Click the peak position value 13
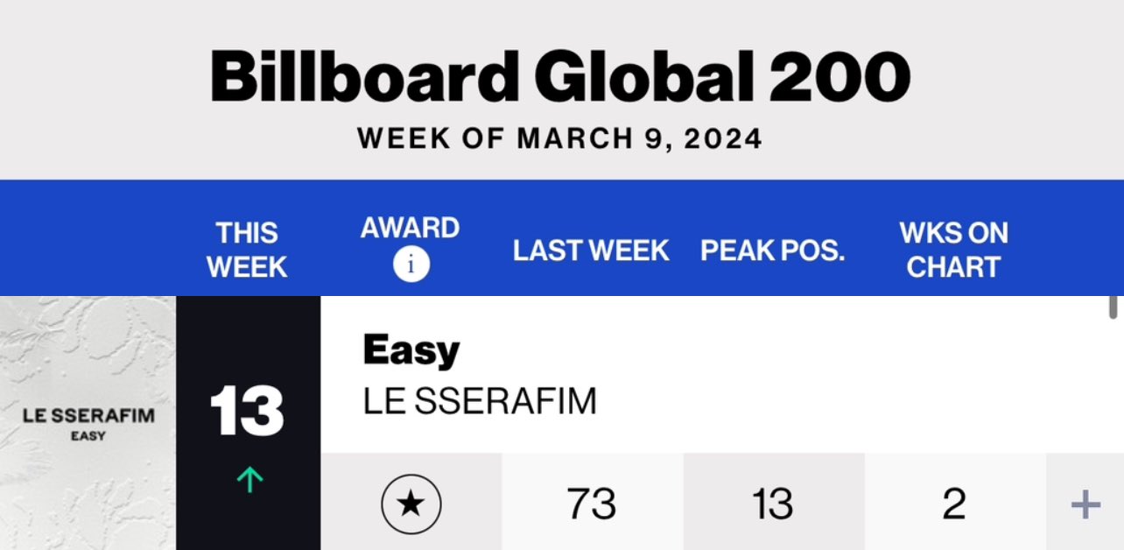Viewport: 1124px width, 550px height. tap(773, 504)
